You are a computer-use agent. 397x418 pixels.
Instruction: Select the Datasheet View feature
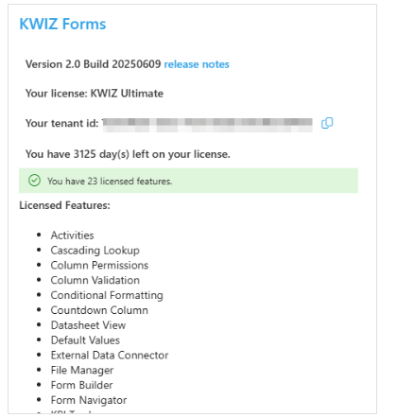coord(89,325)
